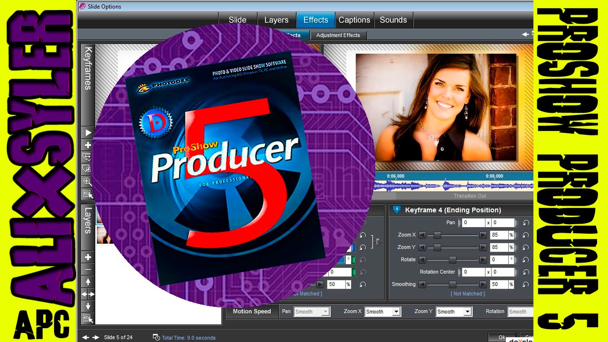Reset Rotation Center for Keyframe 4
This screenshot has height=342, width=608.
point(526,272)
